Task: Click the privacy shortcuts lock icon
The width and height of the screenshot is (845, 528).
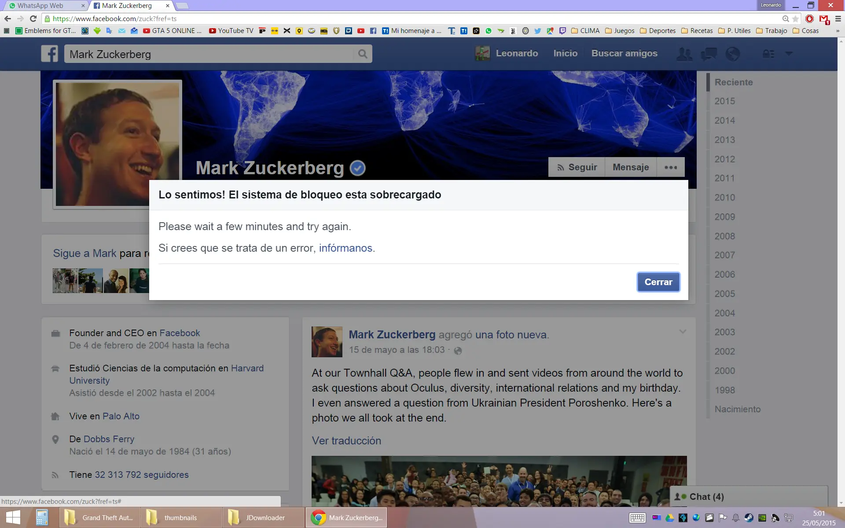Action: pos(768,53)
